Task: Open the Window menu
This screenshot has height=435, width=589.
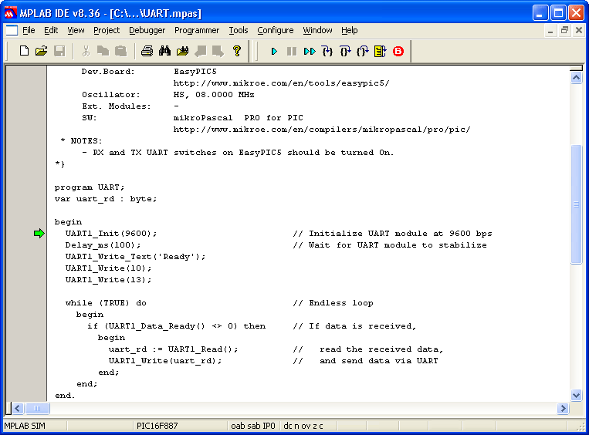Action: pyautogui.click(x=317, y=30)
